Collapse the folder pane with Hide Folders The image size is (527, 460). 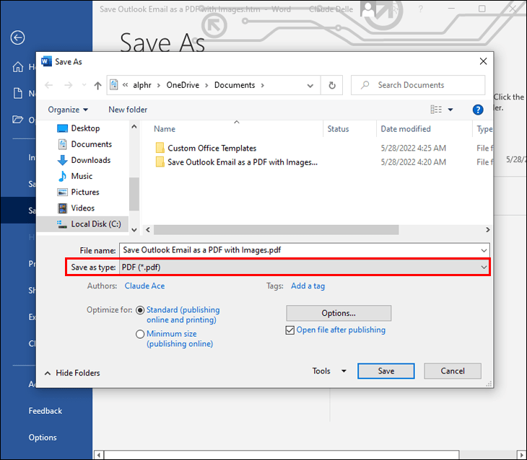(72, 373)
